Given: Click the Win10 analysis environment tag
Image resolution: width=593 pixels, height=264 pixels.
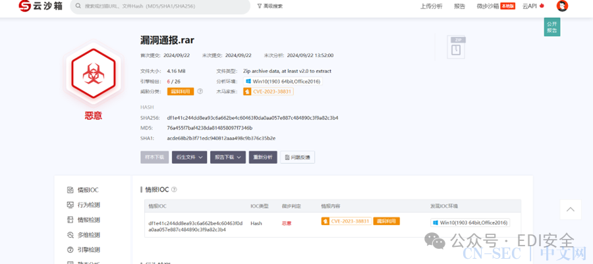Looking at the screenshot, I should [x=283, y=81].
